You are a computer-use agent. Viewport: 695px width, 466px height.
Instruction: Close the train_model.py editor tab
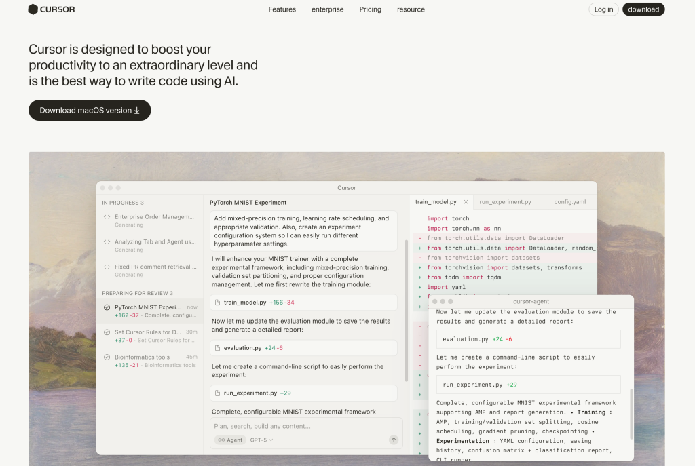466,202
